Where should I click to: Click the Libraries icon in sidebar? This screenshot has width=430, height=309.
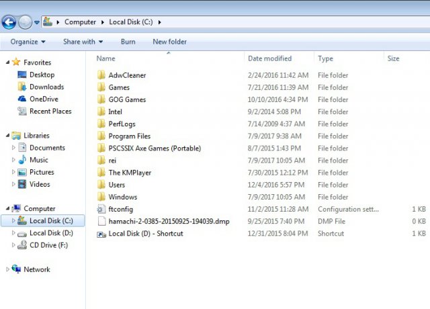pyautogui.click(x=16, y=136)
